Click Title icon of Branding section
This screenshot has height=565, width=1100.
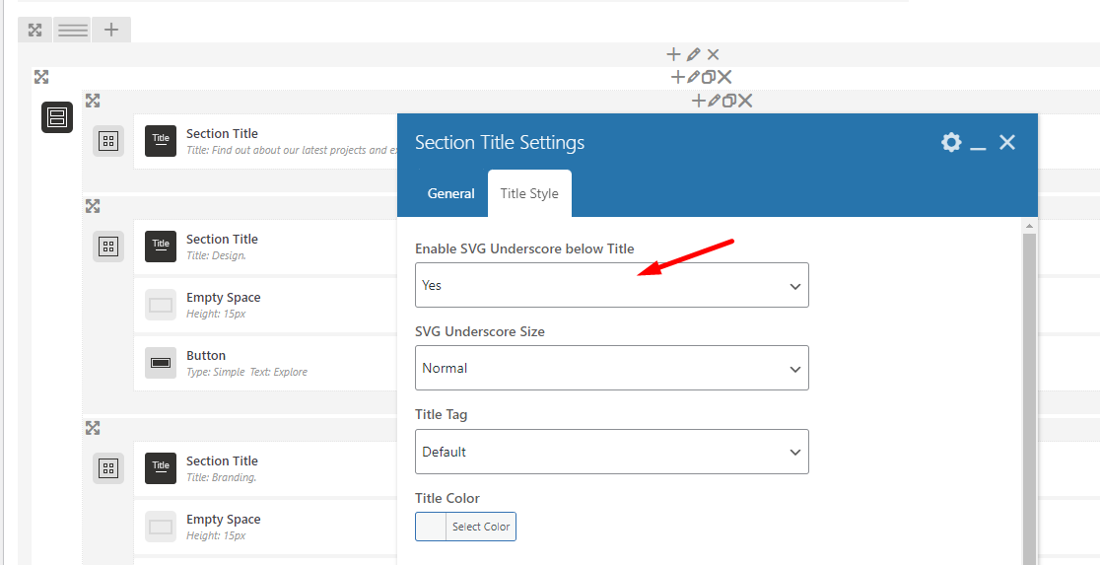(161, 468)
